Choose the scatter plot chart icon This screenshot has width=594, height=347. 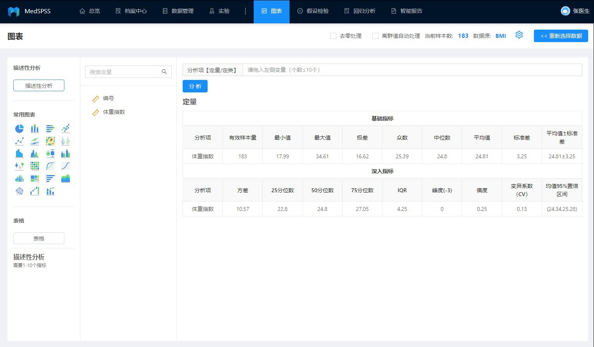66,129
